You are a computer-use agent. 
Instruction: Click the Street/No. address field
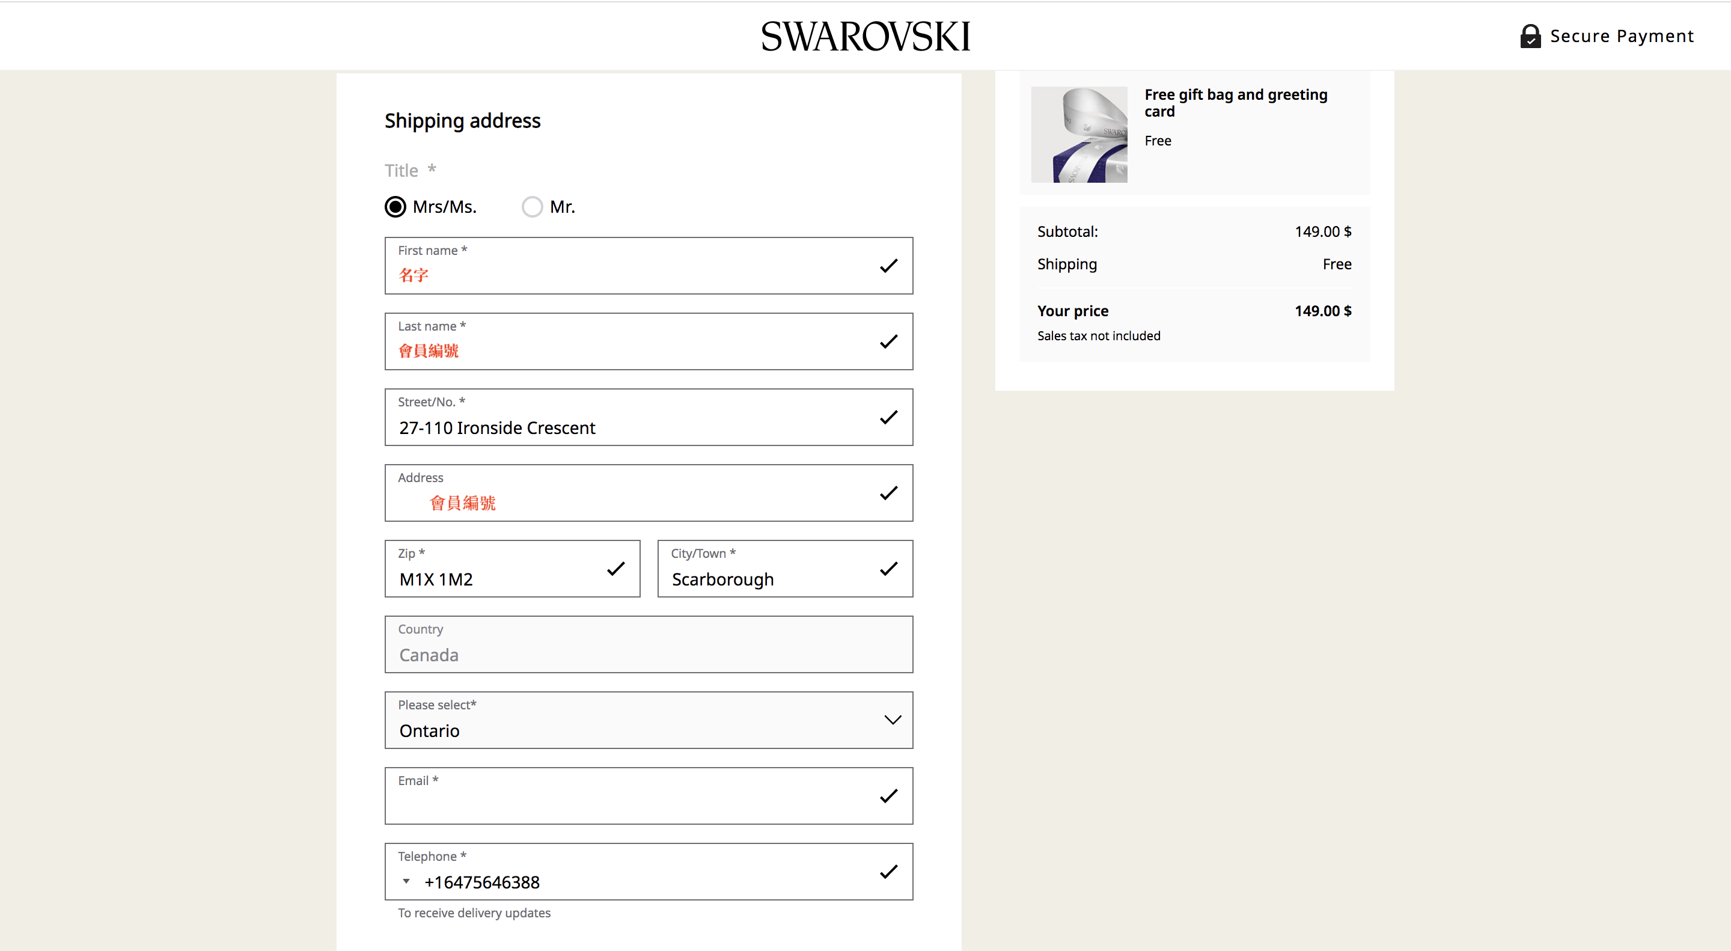pyautogui.click(x=632, y=427)
